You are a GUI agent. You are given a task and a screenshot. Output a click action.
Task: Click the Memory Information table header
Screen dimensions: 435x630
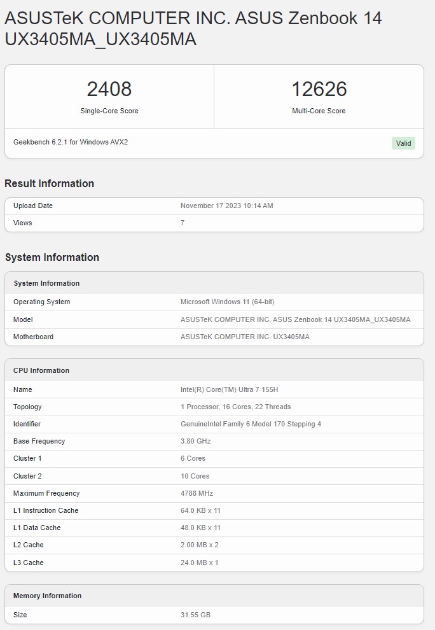(x=48, y=596)
